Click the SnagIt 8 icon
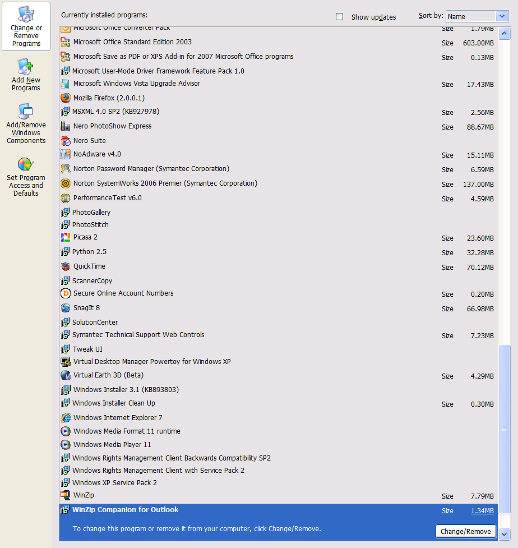The image size is (518, 548). coord(66,308)
